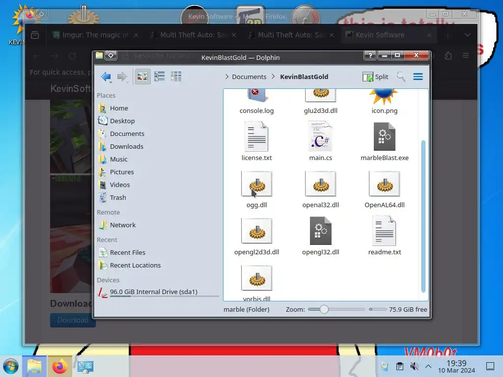Open Home in the Places panel
The height and width of the screenshot is (377, 503).
click(119, 108)
